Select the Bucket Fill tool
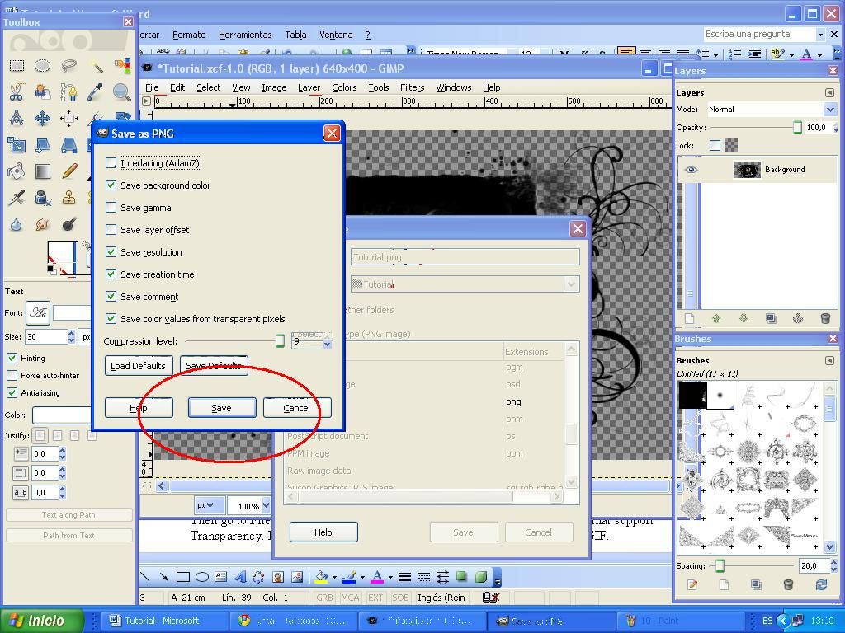 (x=17, y=171)
